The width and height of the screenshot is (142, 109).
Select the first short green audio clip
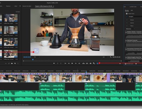(x=52, y=86)
